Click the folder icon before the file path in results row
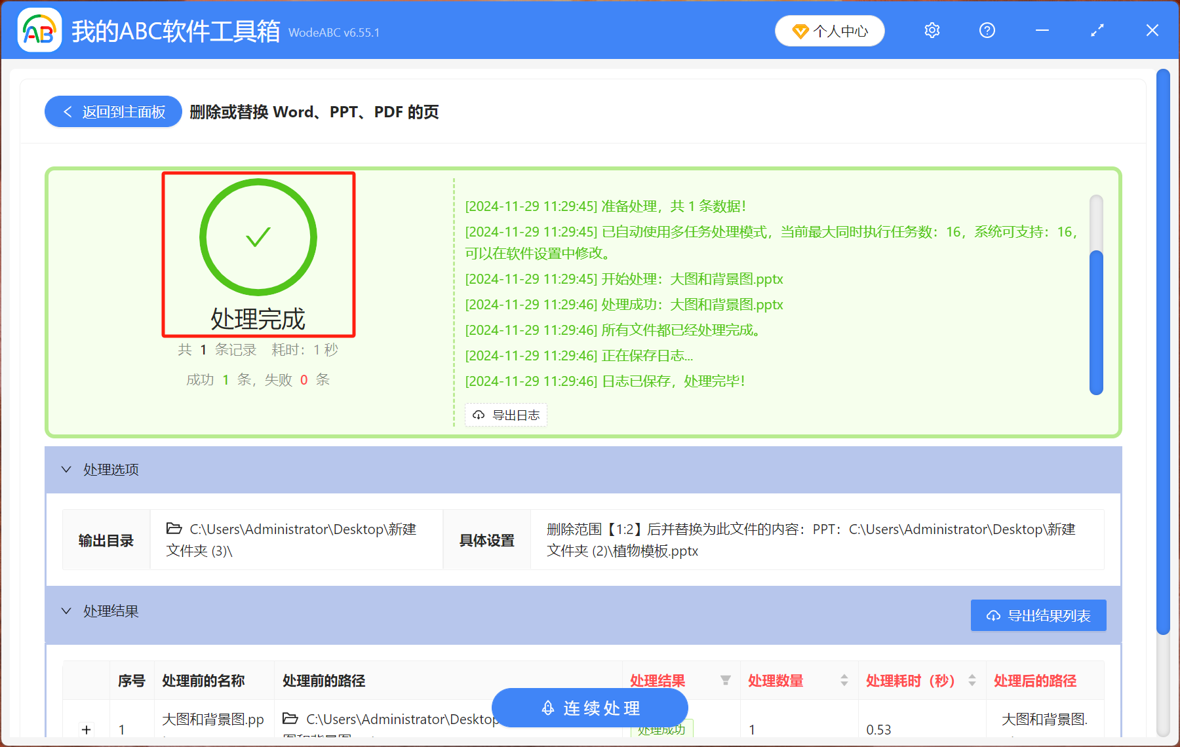The width and height of the screenshot is (1180, 747). click(288, 719)
